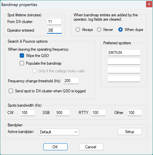Confirm settings with the OK button
This screenshot has width=153, height=155.
(x=55, y=147)
